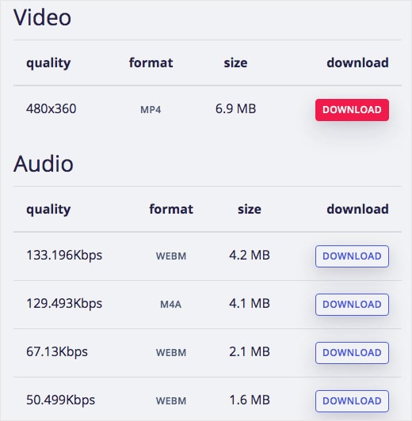
Task: Click download header in Video table
Action: point(357,63)
